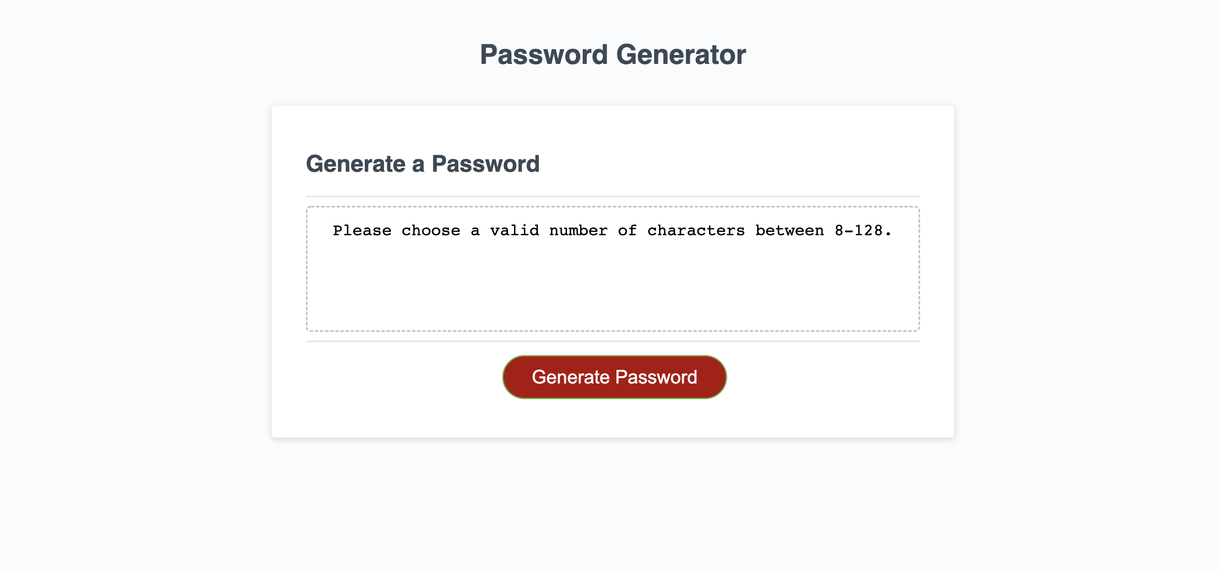Click the bottom edge of the password box
Image resolution: width=1220 pixels, height=571 pixels.
click(x=613, y=331)
